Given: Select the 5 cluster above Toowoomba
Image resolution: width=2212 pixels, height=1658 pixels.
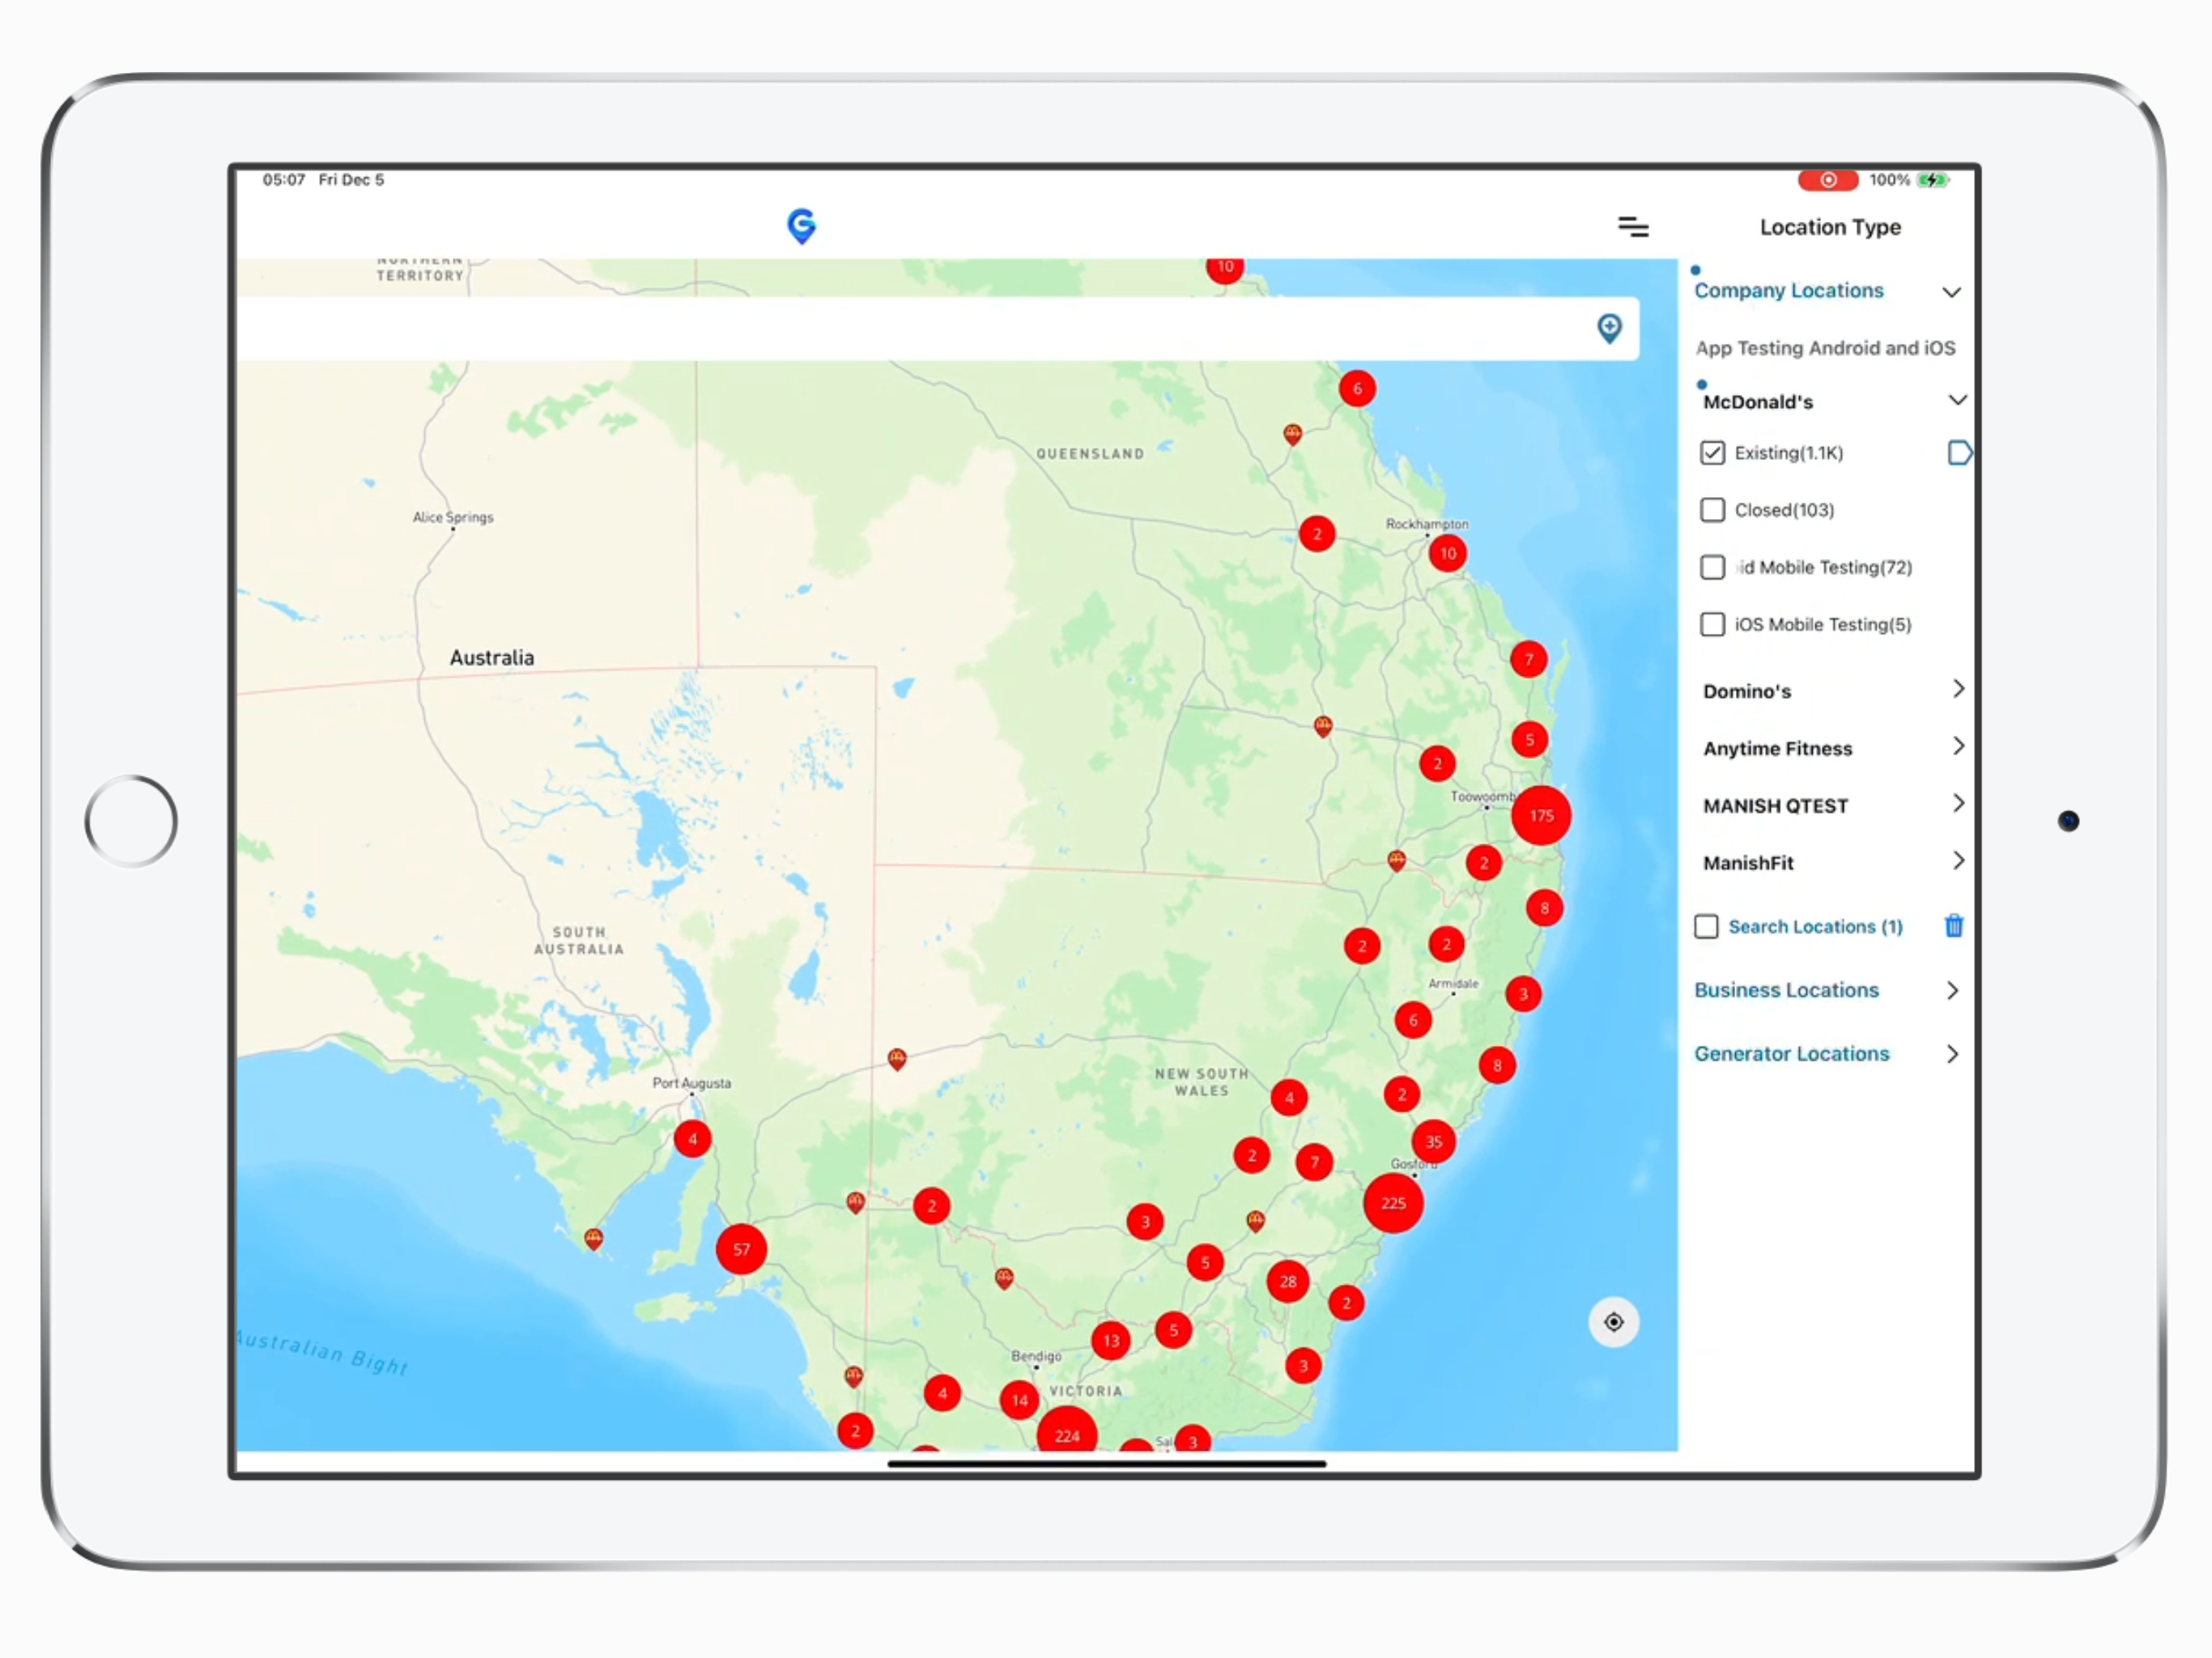Looking at the screenshot, I should tap(1529, 740).
